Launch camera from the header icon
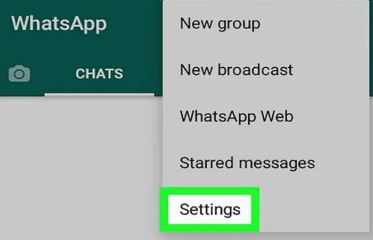 click(x=19, y=74)
